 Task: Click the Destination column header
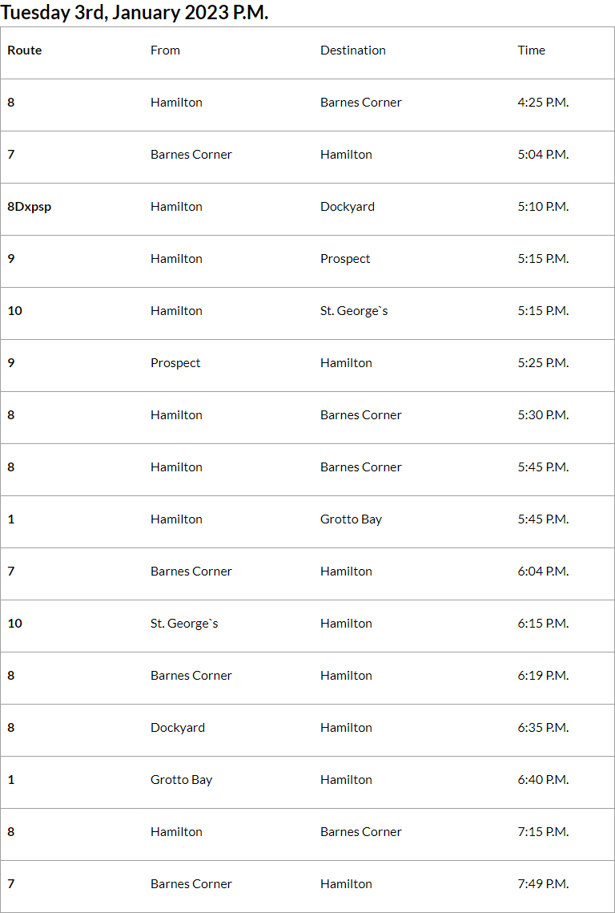tap(353, 50)
